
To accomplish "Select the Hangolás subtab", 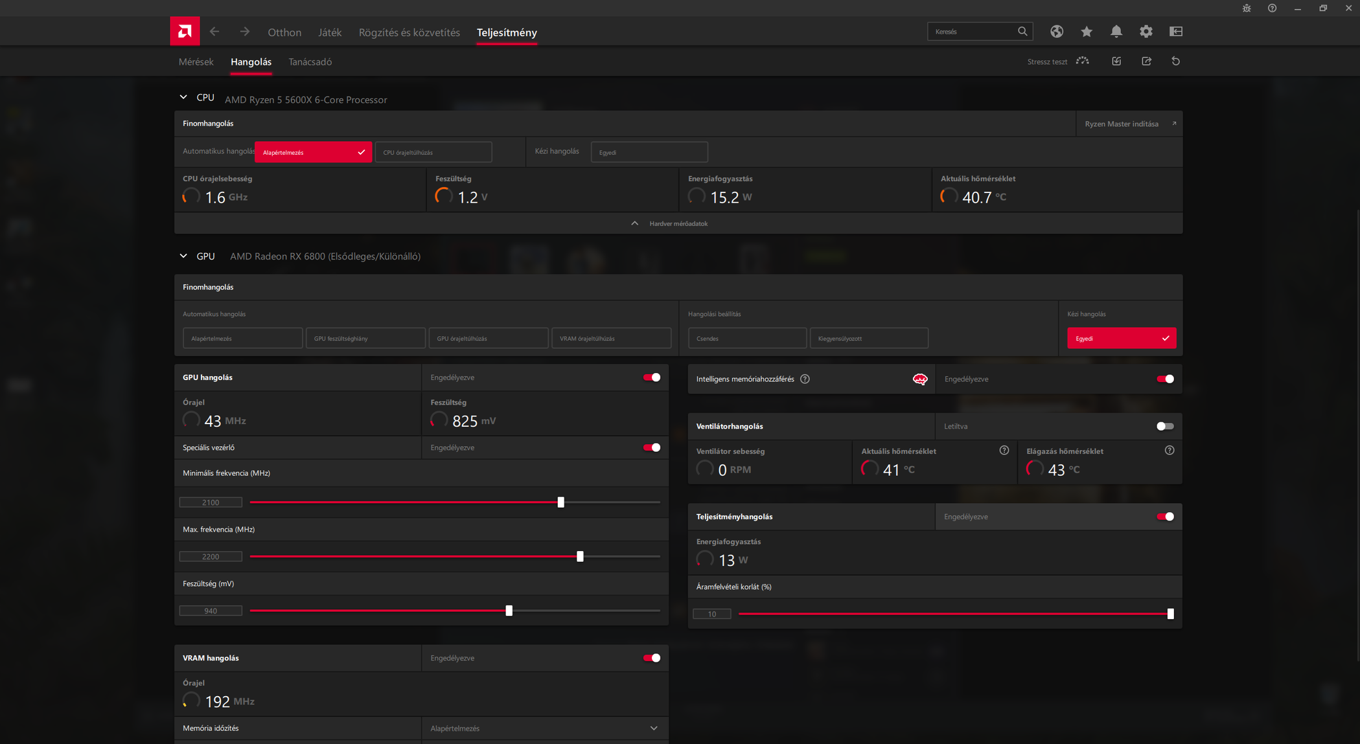I will pyautogui.click(x=251, y=62).
